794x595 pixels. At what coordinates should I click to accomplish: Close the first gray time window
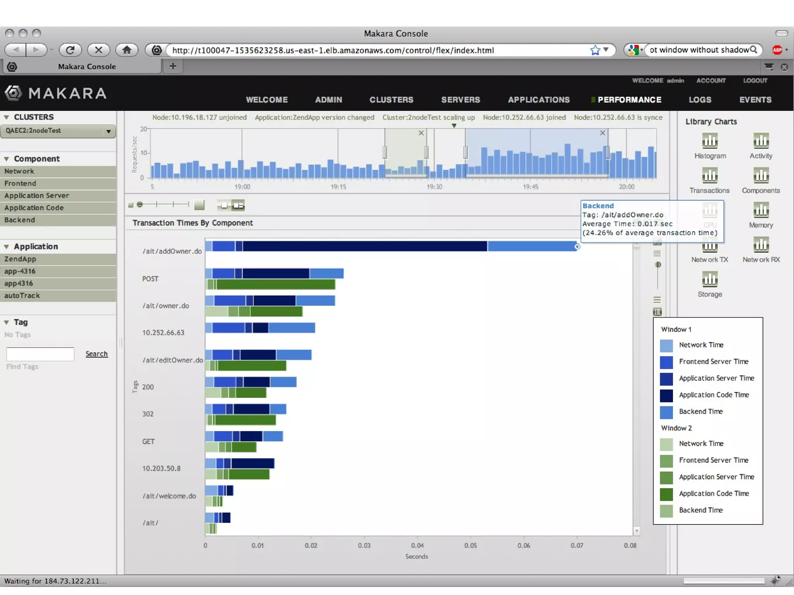tap(421, 133)
